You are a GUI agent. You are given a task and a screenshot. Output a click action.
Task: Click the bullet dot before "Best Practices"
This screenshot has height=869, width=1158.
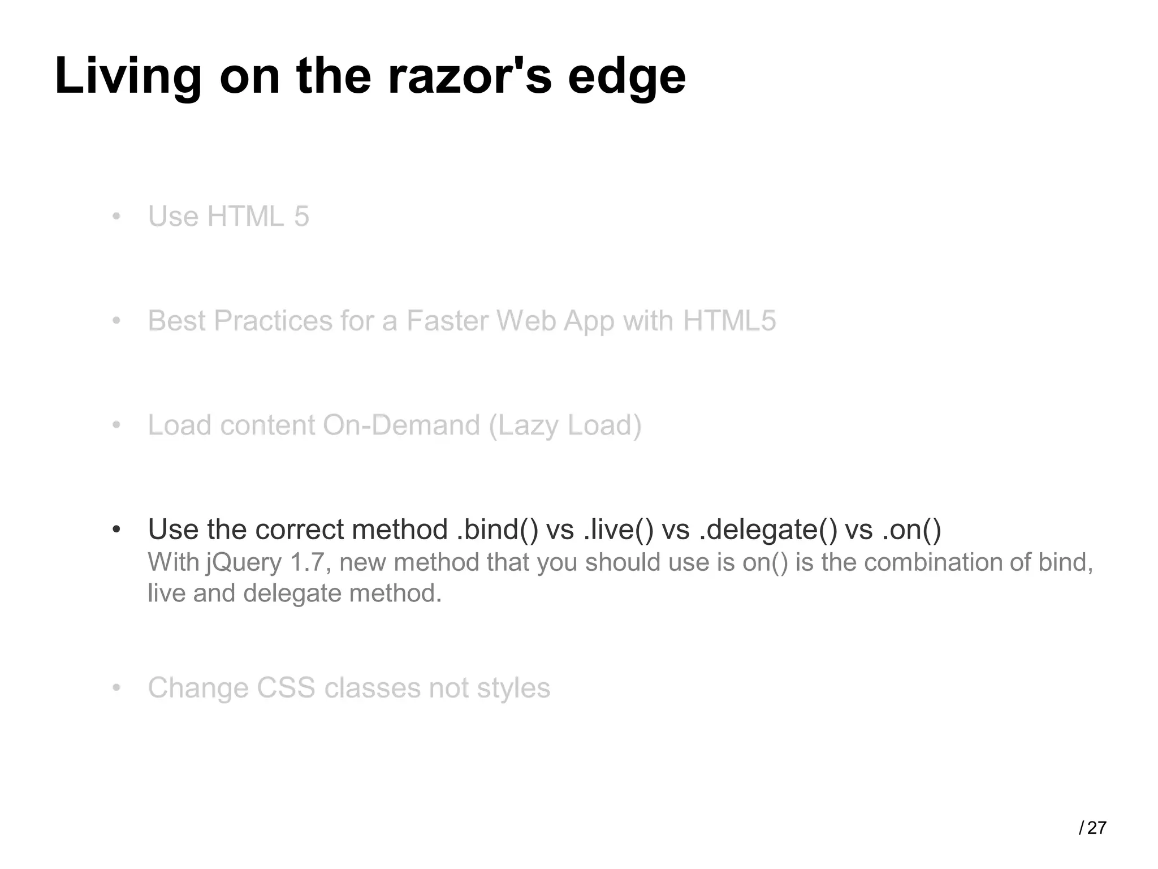pyautogui.click(x=116, y=321)
